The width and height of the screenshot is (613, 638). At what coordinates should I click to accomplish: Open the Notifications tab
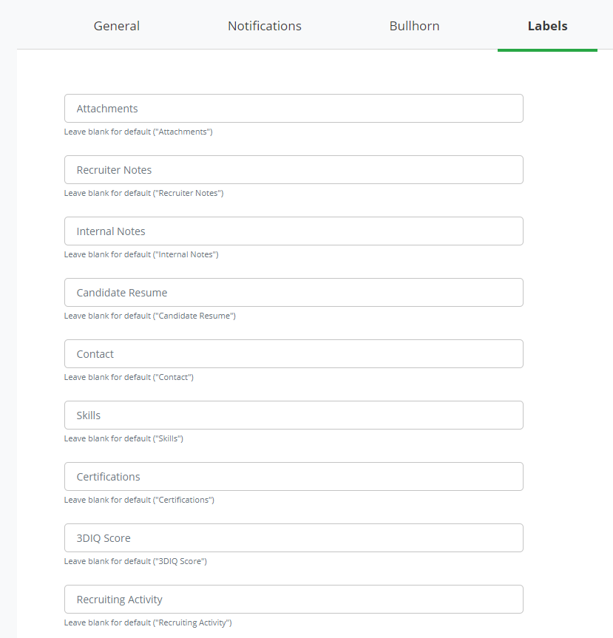click(265, 26)
